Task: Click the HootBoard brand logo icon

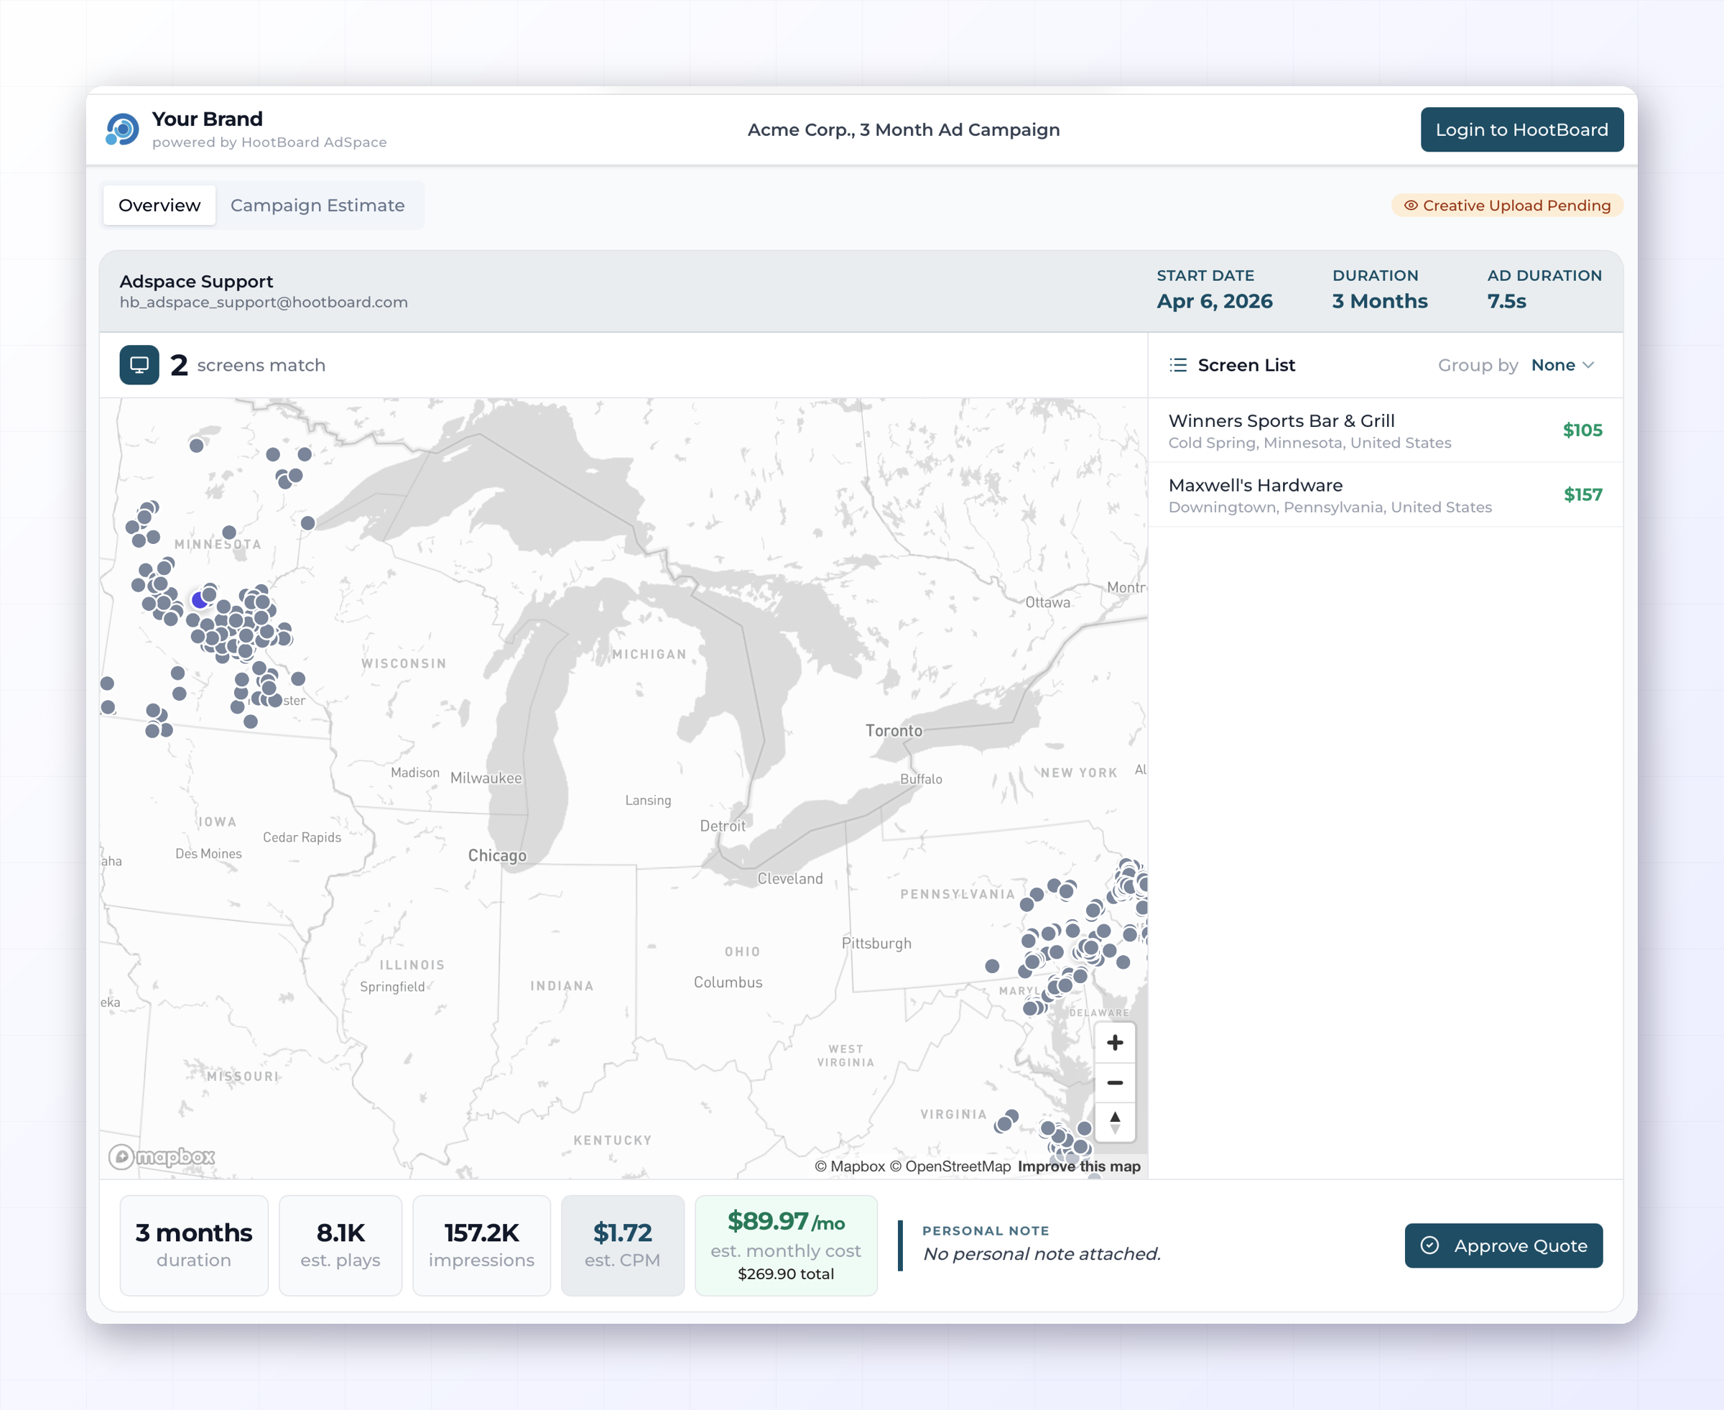Action: point(123,130)
